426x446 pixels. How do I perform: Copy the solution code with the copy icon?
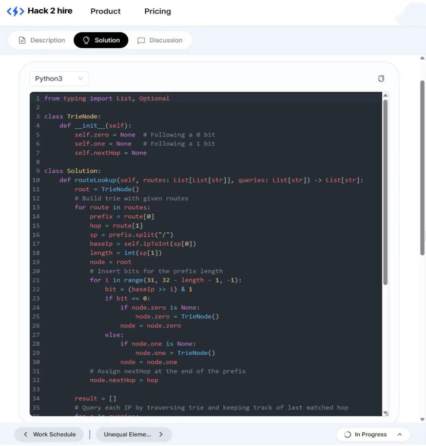381,78
